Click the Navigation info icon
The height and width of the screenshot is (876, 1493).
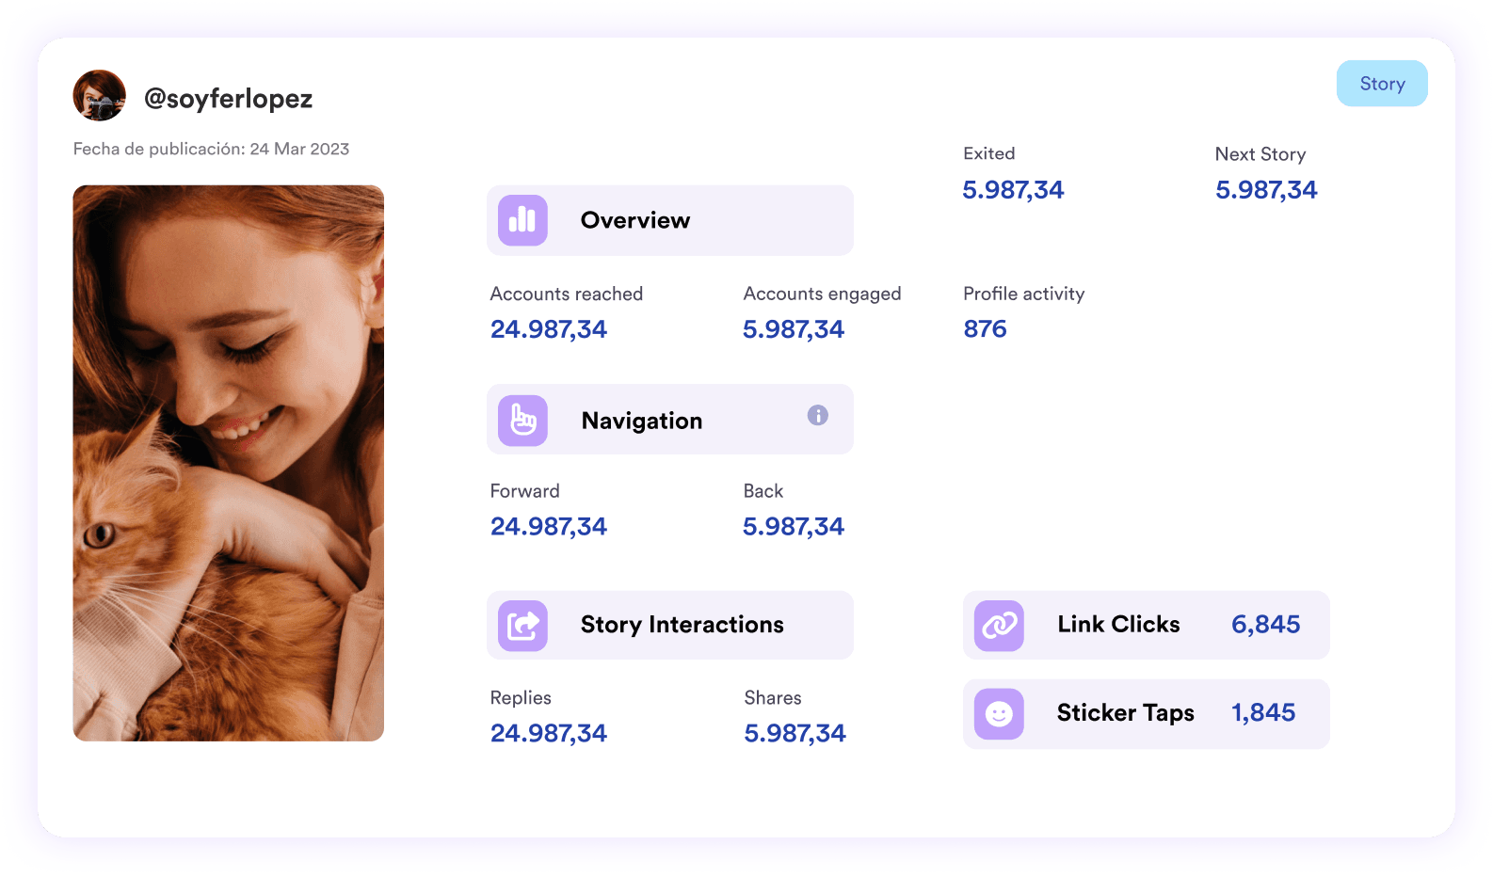(x=817, y=415)
